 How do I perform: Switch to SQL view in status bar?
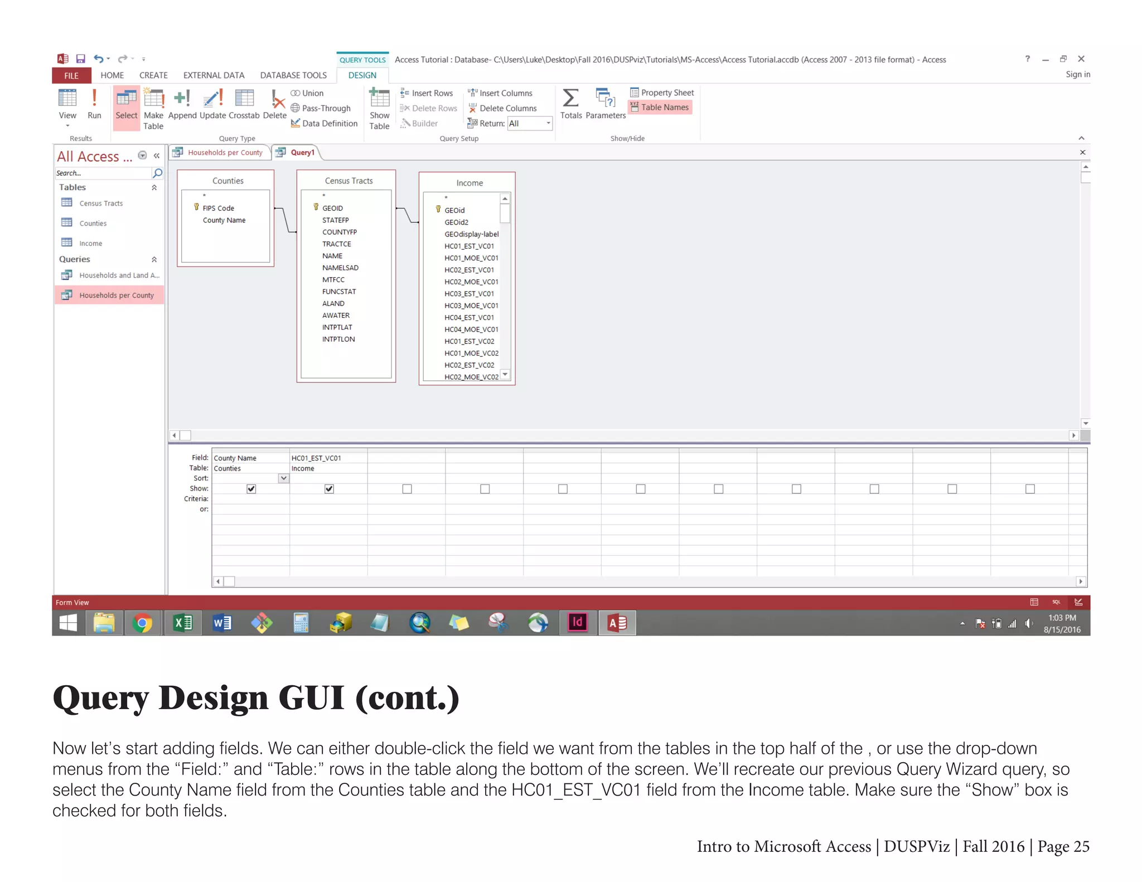[x=1056, y=602]
